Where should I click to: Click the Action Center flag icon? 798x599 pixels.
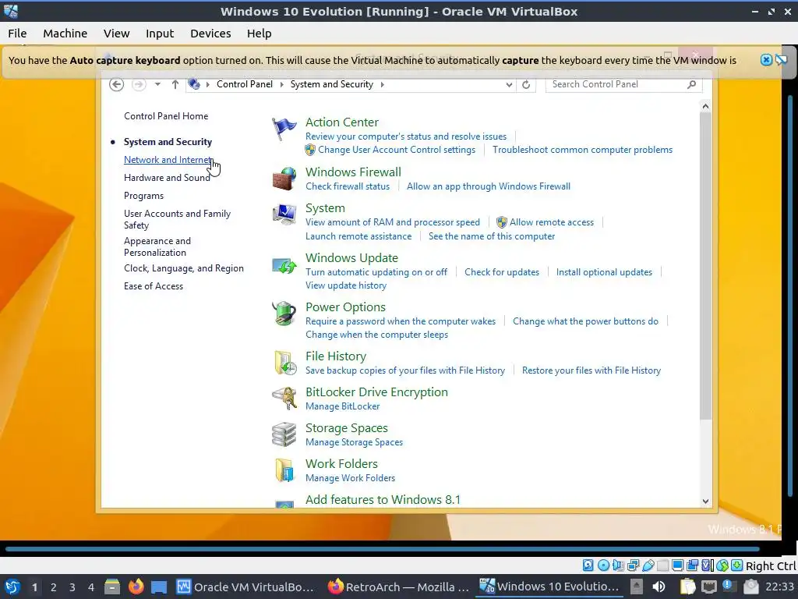[x=284, y=129]
